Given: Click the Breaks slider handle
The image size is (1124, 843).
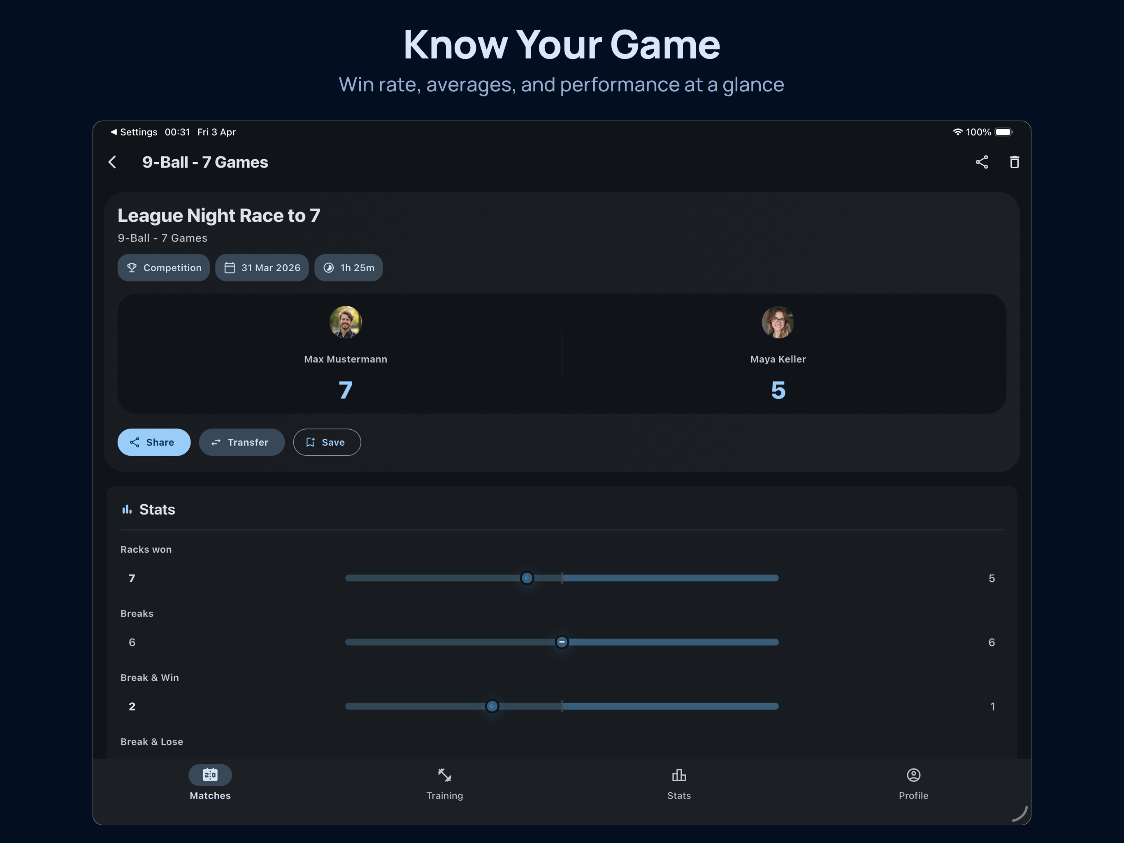Looking at the screenshot, I should 562,642.
